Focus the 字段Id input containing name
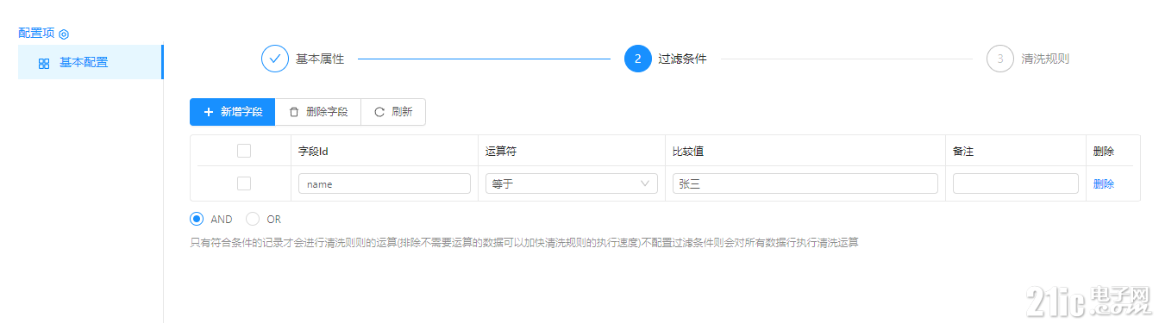Image resolution: width=1159 pixels, height=323 pixels. pyautogui.click(x=385, y=183)
